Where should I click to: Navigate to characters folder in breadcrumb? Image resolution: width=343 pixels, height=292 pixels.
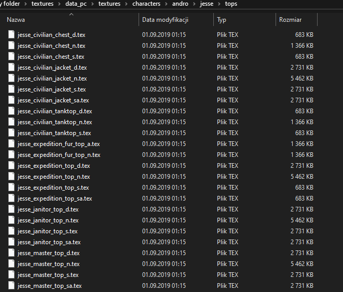click(x=146, y=4)
